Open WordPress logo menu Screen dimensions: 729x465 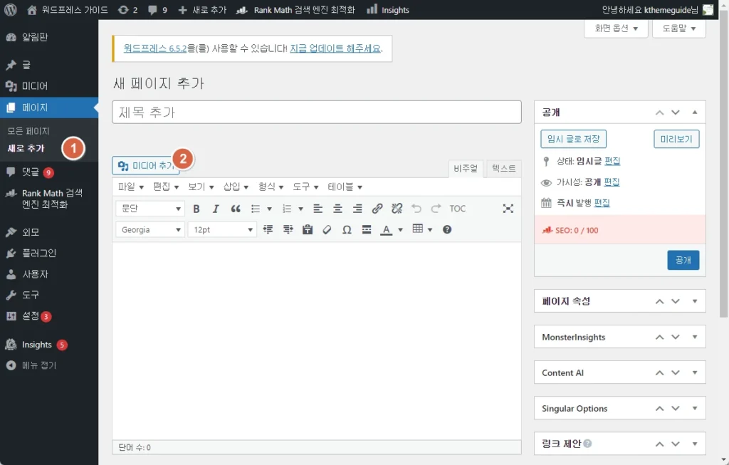11,10
